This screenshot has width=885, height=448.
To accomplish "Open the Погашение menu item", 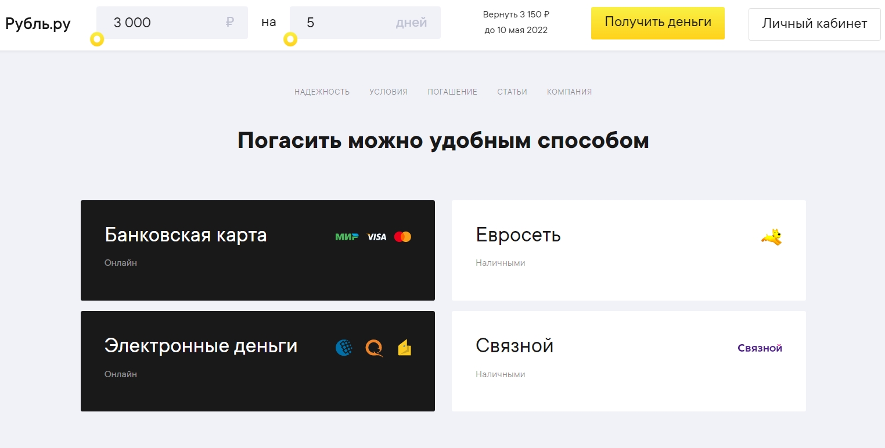I will click(452, 92).
